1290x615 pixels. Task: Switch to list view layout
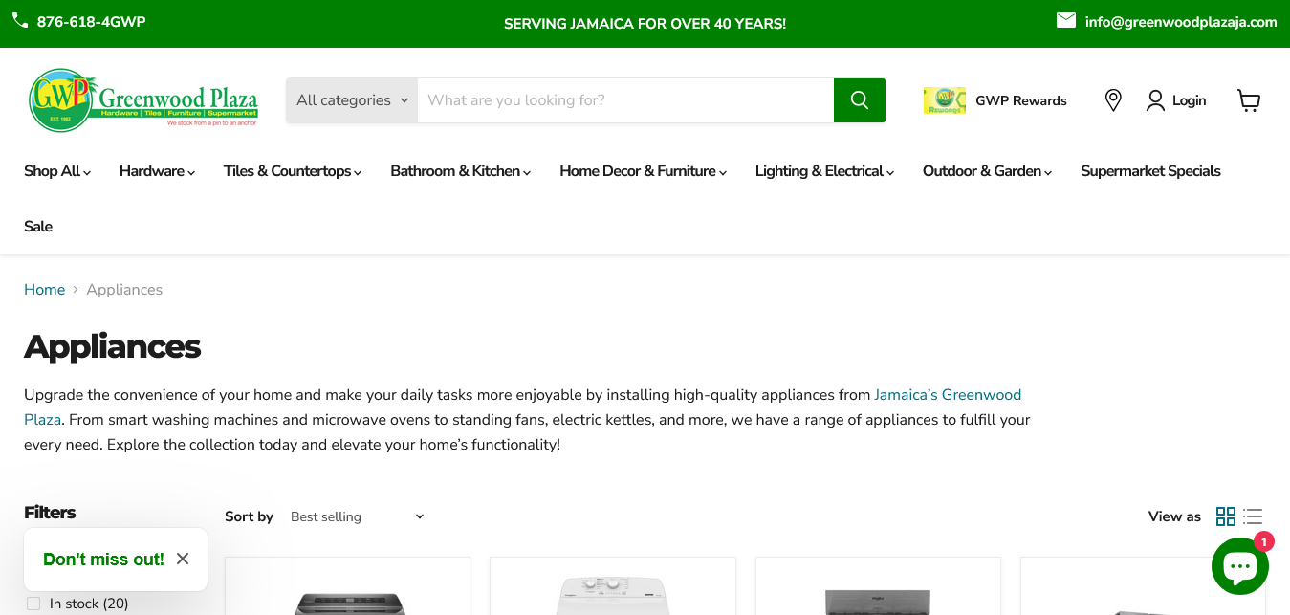tap(1253, 516)
